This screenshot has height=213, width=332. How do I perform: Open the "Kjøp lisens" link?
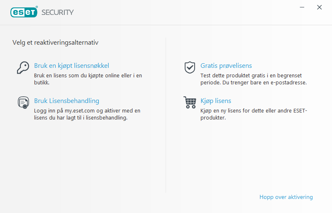[x=216, y=101]
